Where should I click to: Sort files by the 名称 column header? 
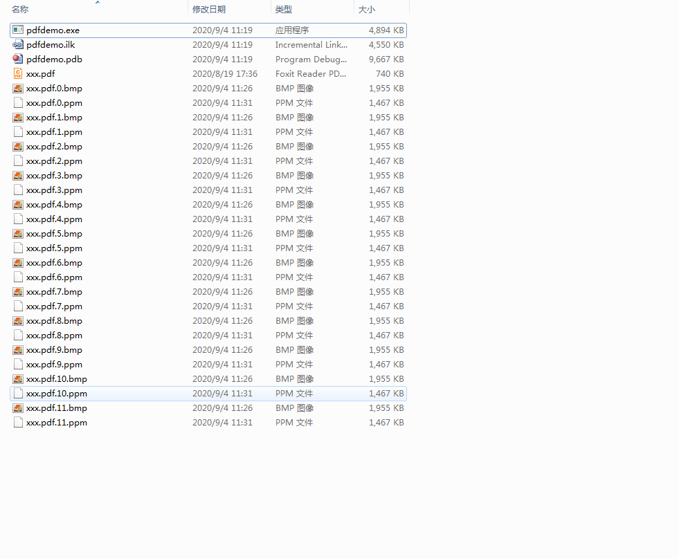click(x=20, y=10)
